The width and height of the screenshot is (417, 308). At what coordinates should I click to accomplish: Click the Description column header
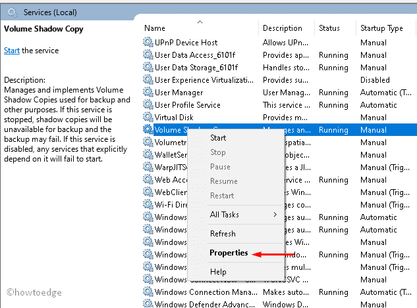282,28
